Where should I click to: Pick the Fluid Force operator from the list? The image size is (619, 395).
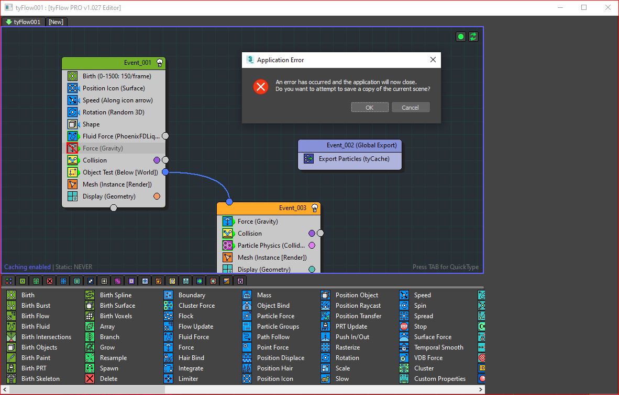pyautogui.click(x=187, y=336)
